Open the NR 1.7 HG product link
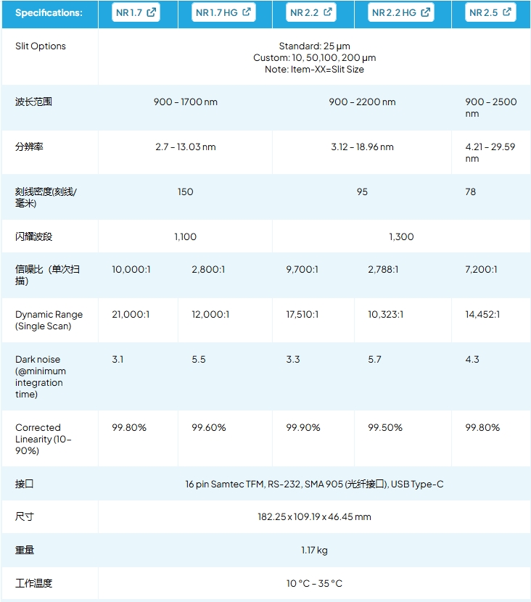531x602 pixels. 217,12
